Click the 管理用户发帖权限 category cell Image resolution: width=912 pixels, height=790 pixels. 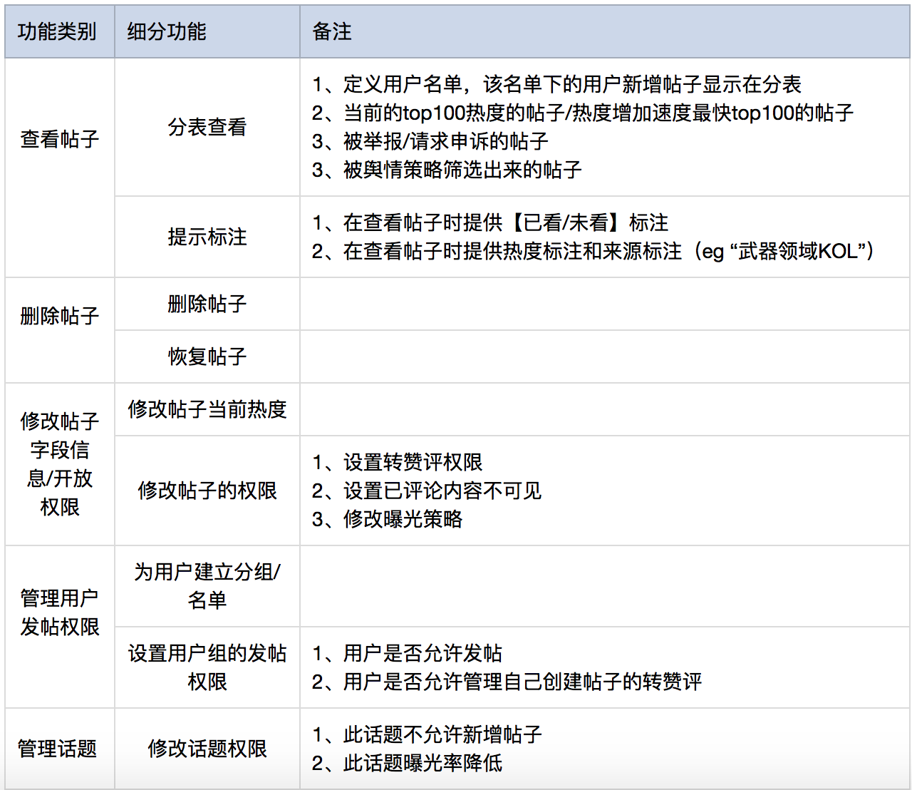pyautogui.click(x=60, y=612)
